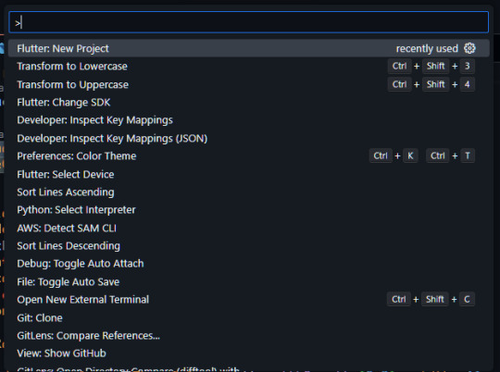Run Sort Lines Descending
The height and width of the screenshot is (372, 500).
(249, 246)
